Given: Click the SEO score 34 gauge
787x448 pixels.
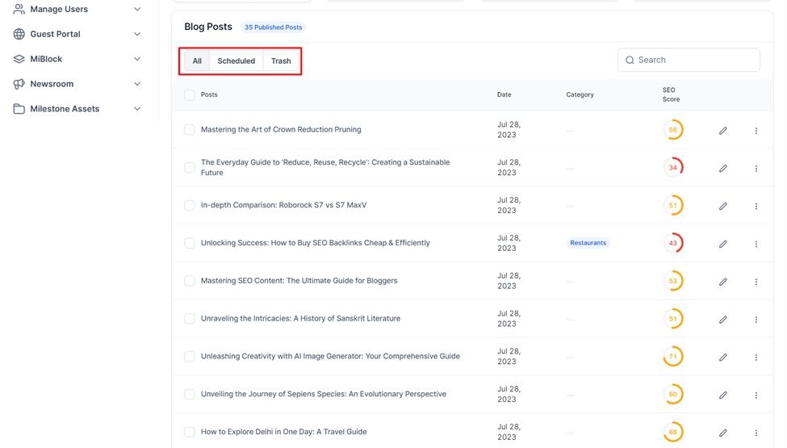Looking at the screenshot, I should click(x=672, y=168).
